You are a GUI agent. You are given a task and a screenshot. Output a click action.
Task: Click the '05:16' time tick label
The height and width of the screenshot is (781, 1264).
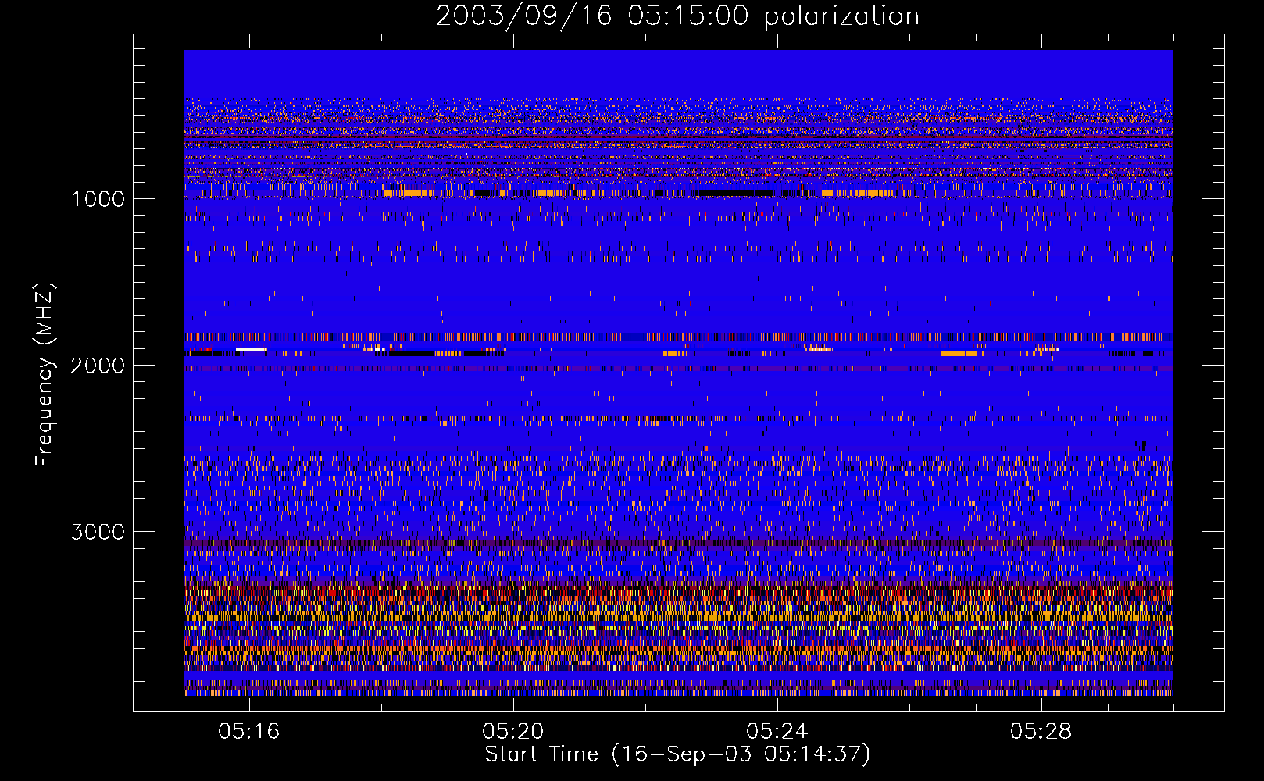248,732
